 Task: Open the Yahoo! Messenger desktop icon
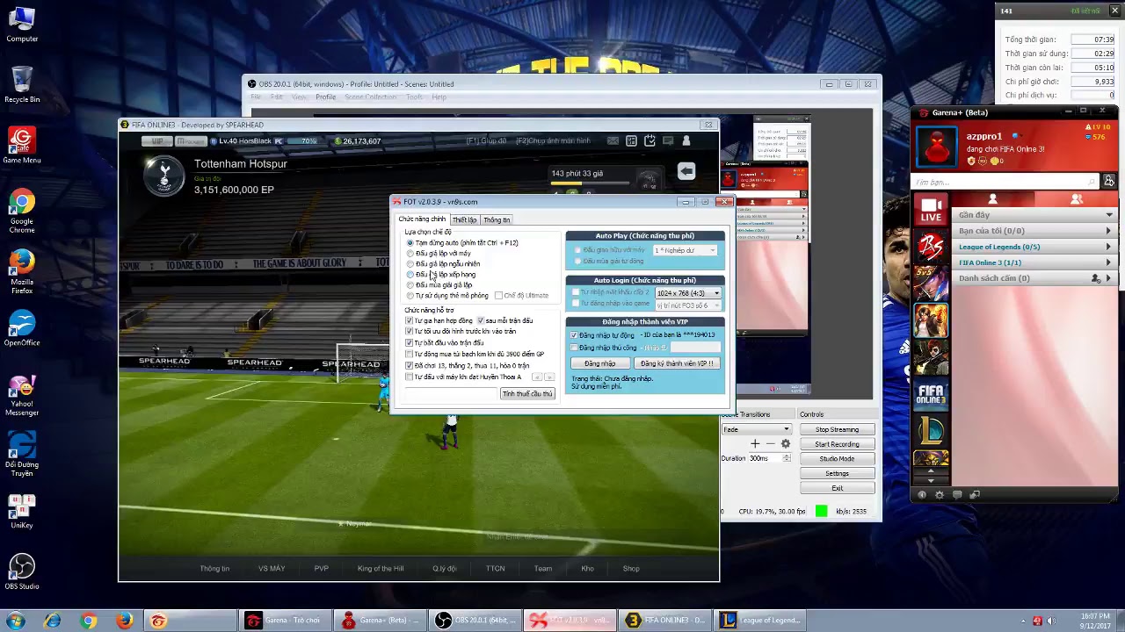pyautogui.click(x=22, y=397)
